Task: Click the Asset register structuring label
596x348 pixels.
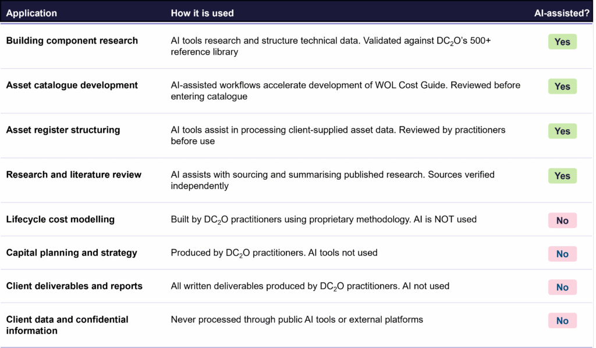Action: point(63,130)
